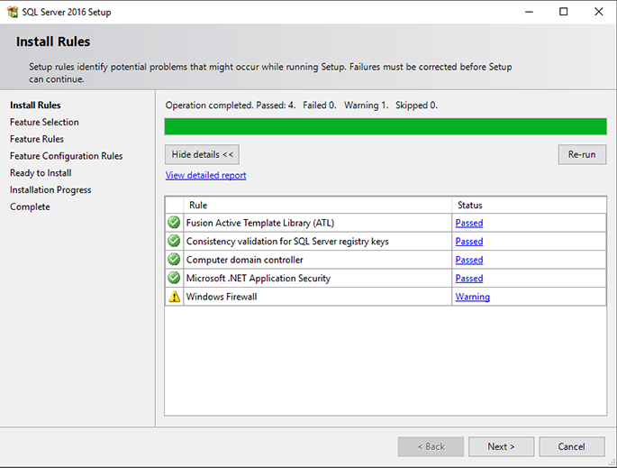Open the View detailed report link

click(x=205, y=175)
